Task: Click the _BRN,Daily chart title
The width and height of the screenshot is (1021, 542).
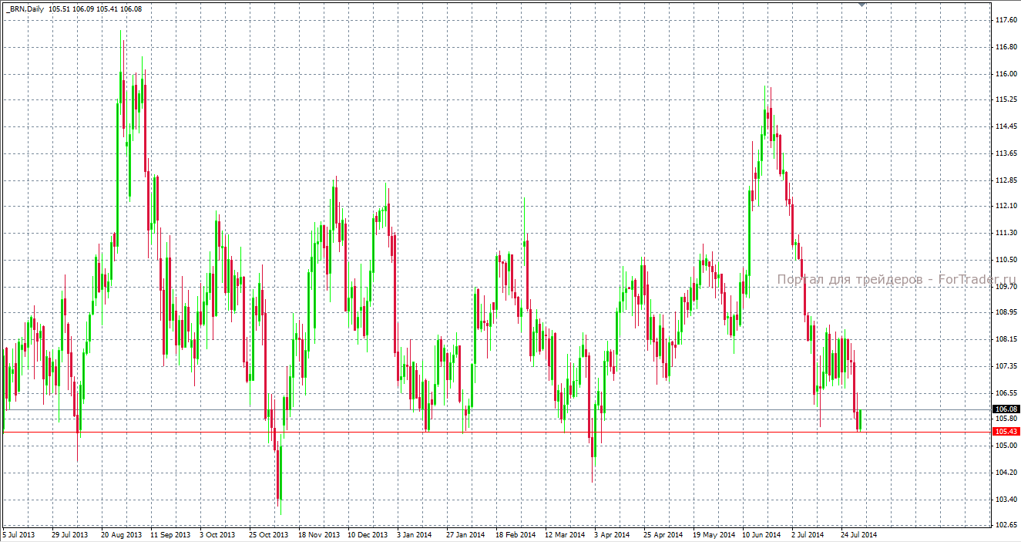Action: [x=25, y=9]
